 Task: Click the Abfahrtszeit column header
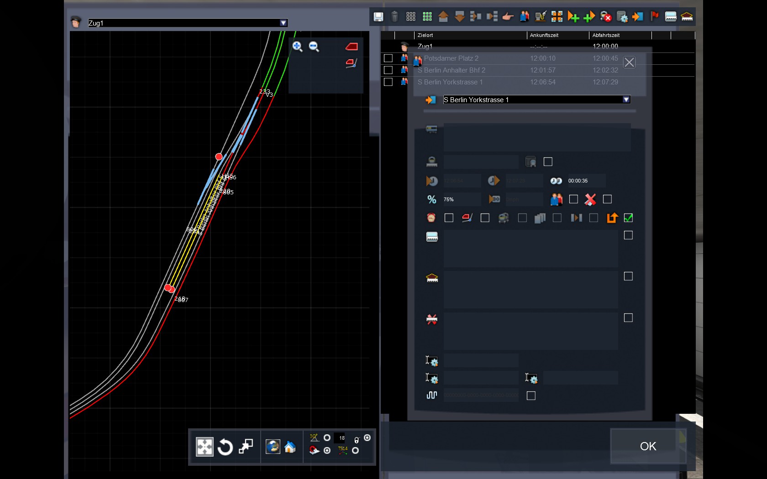tap(620, 35)
